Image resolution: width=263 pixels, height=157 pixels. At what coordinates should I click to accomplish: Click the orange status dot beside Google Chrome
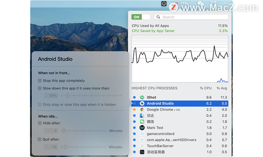pyautogui.click(x=134, y=109)
